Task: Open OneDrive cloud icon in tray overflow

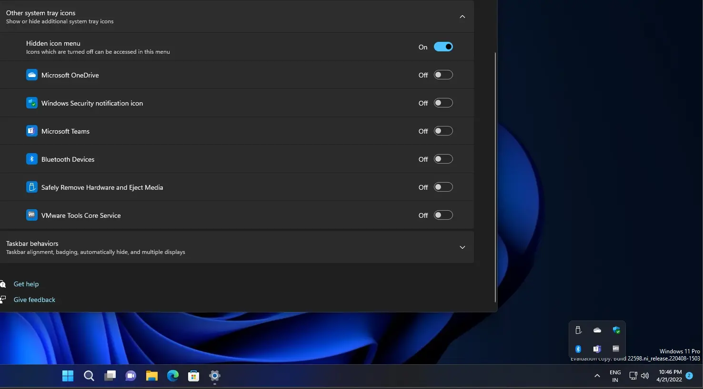Action: pos(597,330)
